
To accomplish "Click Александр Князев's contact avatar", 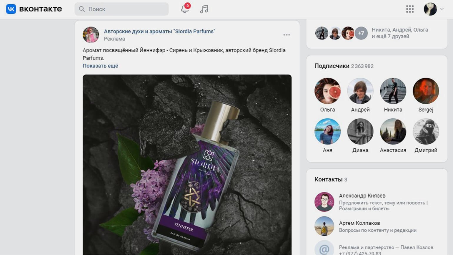I will (324, 202).
